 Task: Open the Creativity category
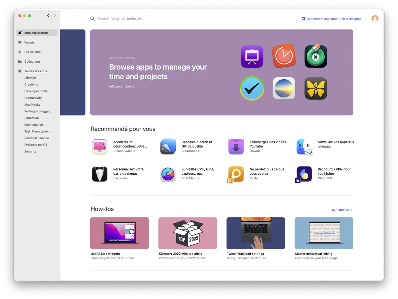pos(31,85)
